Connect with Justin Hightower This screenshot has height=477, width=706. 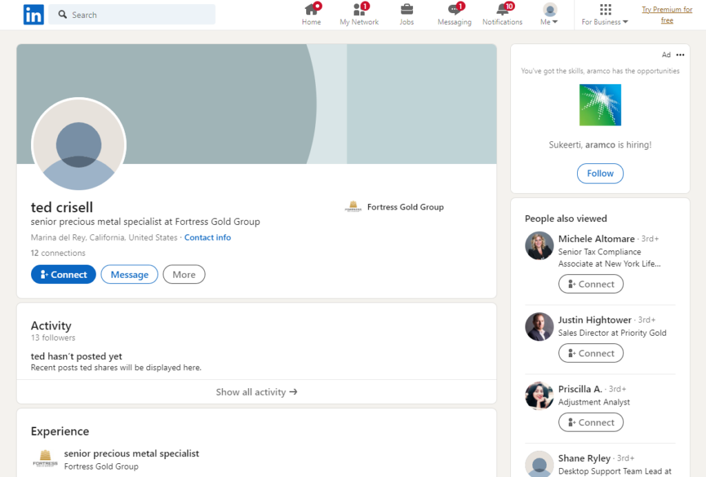click(x=591, y=353)
